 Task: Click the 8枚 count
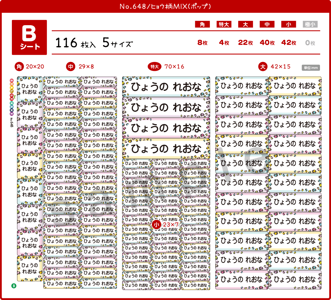tap(203, 43)
